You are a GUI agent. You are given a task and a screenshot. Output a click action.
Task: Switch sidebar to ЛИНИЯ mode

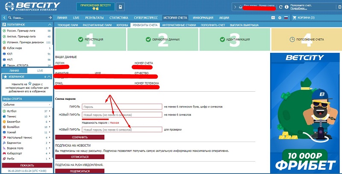point(14,70)
